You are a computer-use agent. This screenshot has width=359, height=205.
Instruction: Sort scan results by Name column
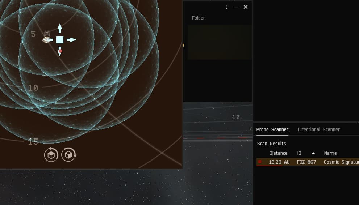click(330, 153)
